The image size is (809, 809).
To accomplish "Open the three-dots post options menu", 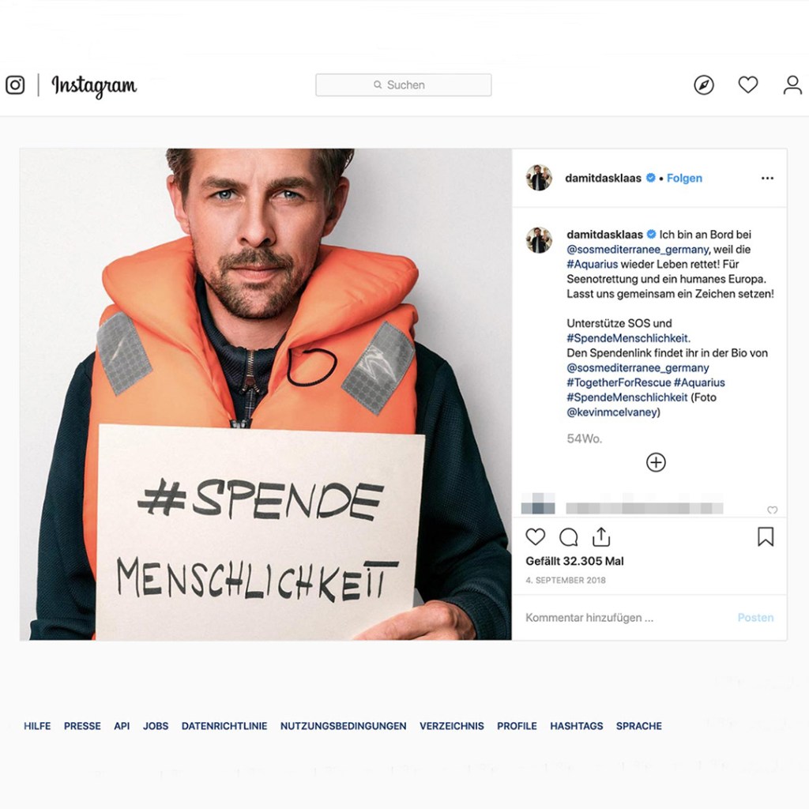I will [x=767, y=179].
